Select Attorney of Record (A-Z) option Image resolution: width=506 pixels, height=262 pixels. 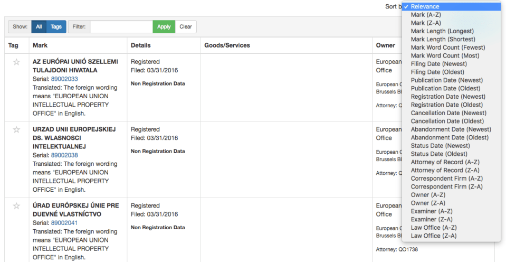(445, 162)
